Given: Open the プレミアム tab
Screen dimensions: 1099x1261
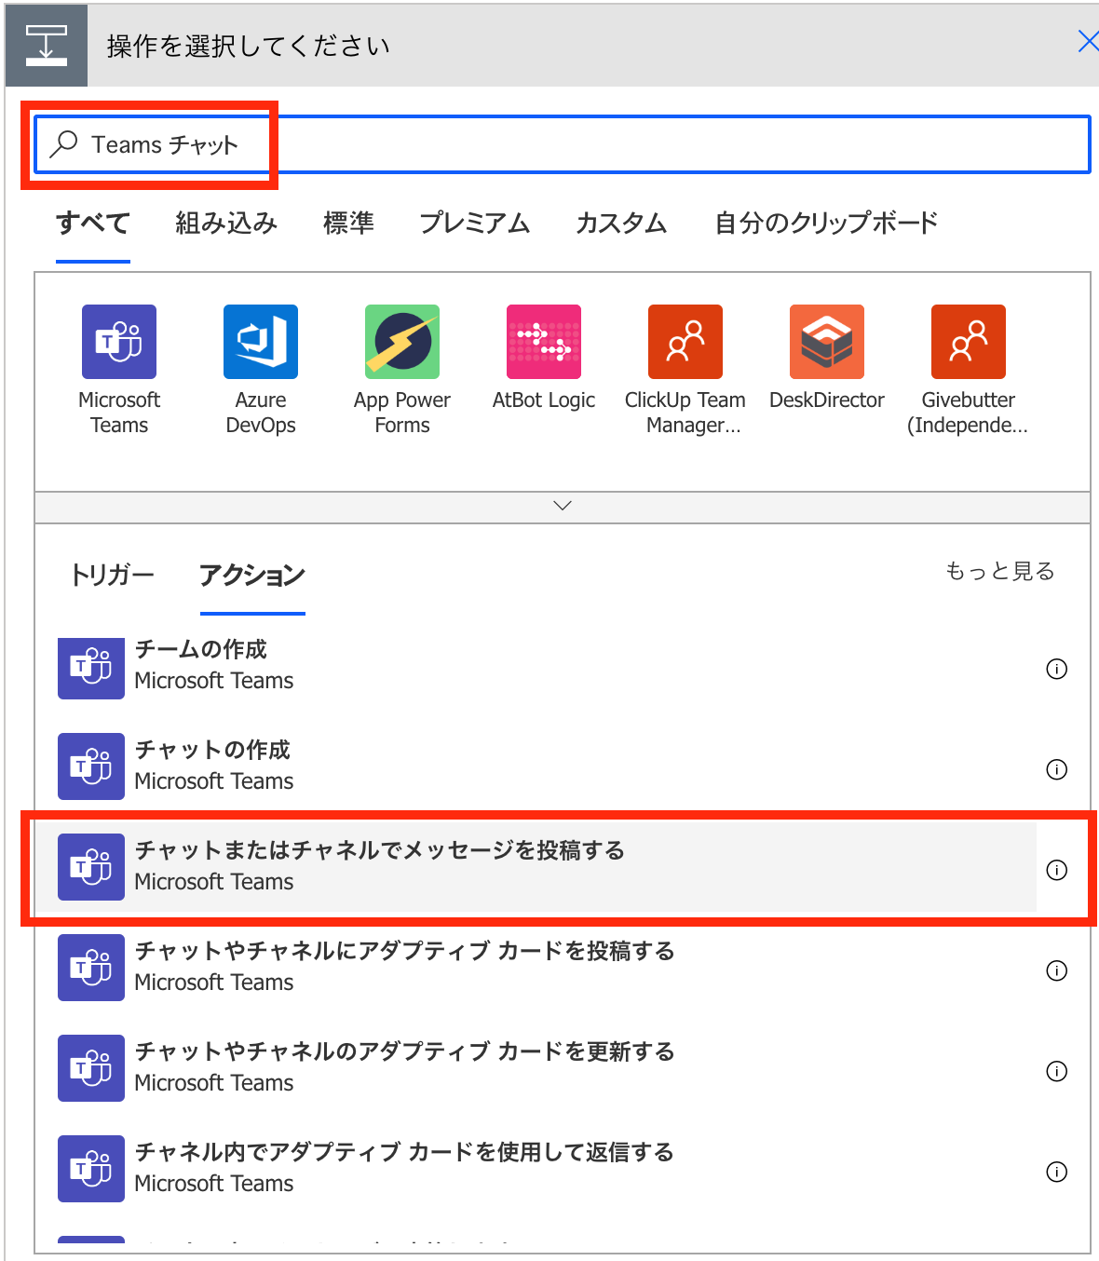Looking at the screenshot, I should click(x=474, y=224).
